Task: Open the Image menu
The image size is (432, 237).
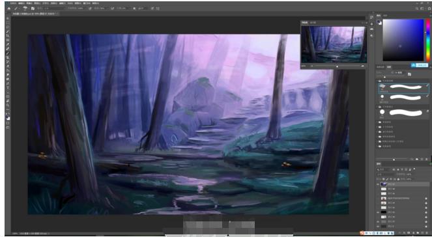Action: coord(29,3)
